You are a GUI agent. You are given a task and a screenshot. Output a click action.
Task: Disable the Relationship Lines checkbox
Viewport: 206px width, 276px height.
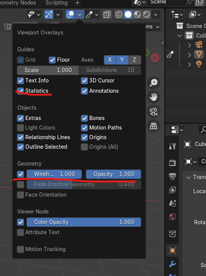coord(21,137)
